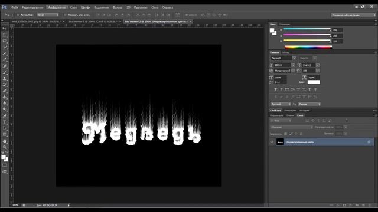Select the Clone Stamp tool
Image resolution: width=378 pixels, height=212 pixels.
5,78
